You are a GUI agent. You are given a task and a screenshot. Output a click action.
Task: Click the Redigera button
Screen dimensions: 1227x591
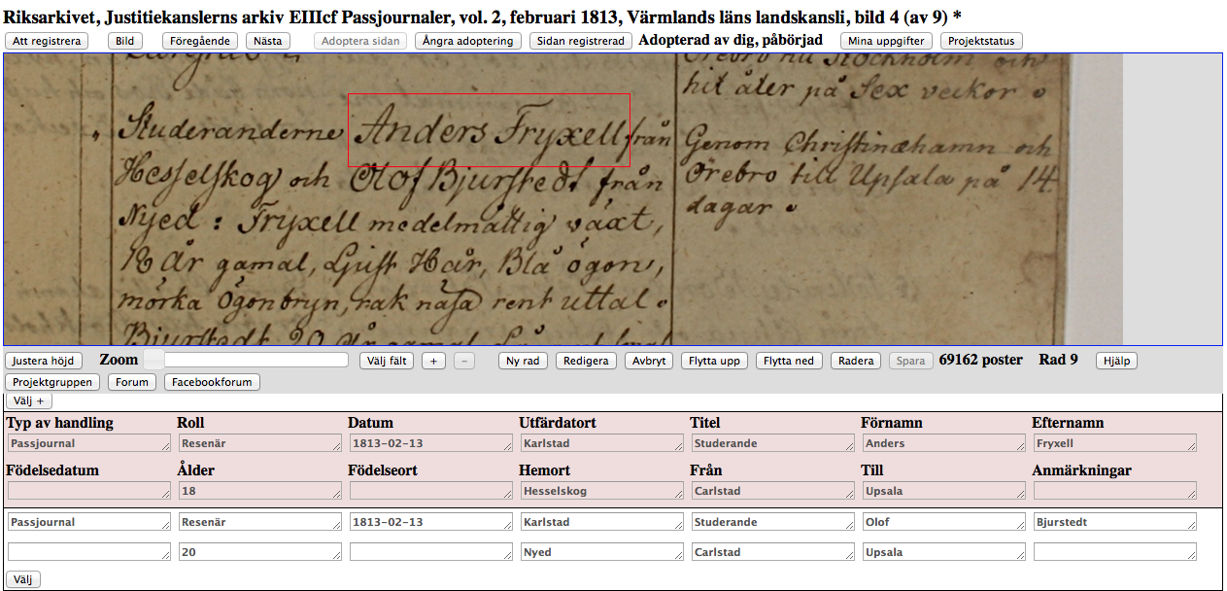click(587, 361)
